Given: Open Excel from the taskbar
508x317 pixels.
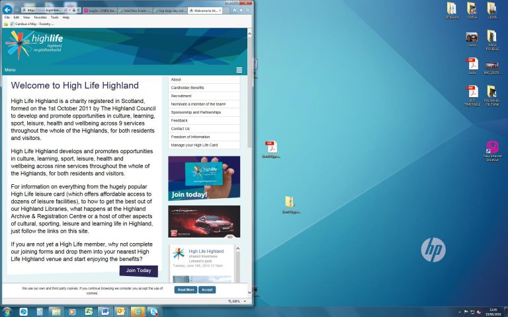Looking at the screenshot, I should pyautogui.click(x=89, y=312).
